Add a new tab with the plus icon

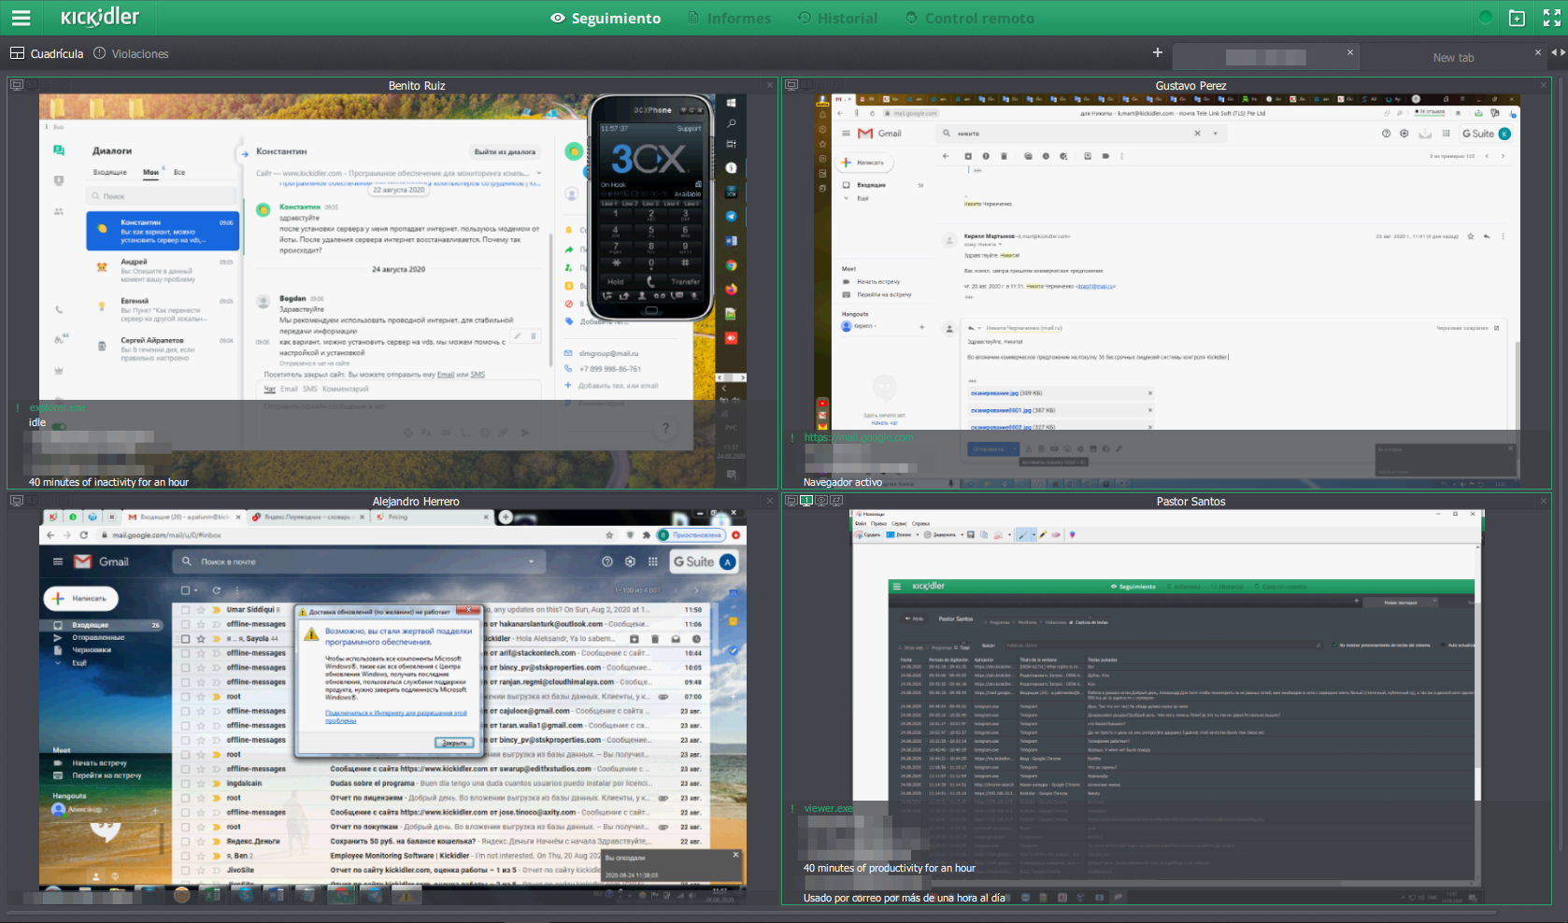coord(1157,52)
